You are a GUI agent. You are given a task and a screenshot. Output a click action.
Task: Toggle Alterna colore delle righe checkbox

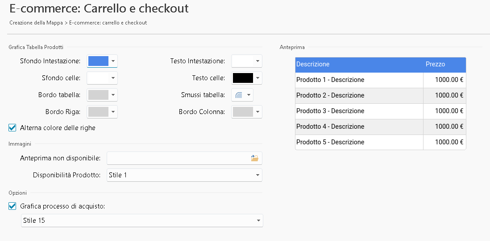[12, 128]
